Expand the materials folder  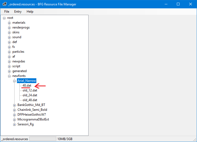[9, 23]
